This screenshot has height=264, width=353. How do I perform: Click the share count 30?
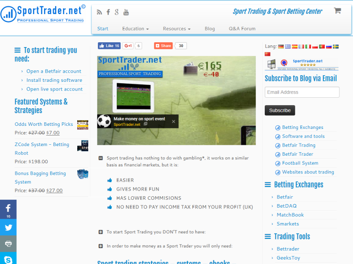[181, 46]
